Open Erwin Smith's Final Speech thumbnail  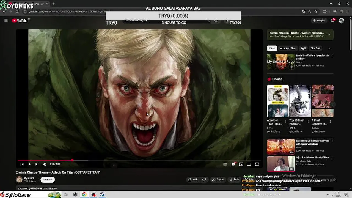pos(281,62)
